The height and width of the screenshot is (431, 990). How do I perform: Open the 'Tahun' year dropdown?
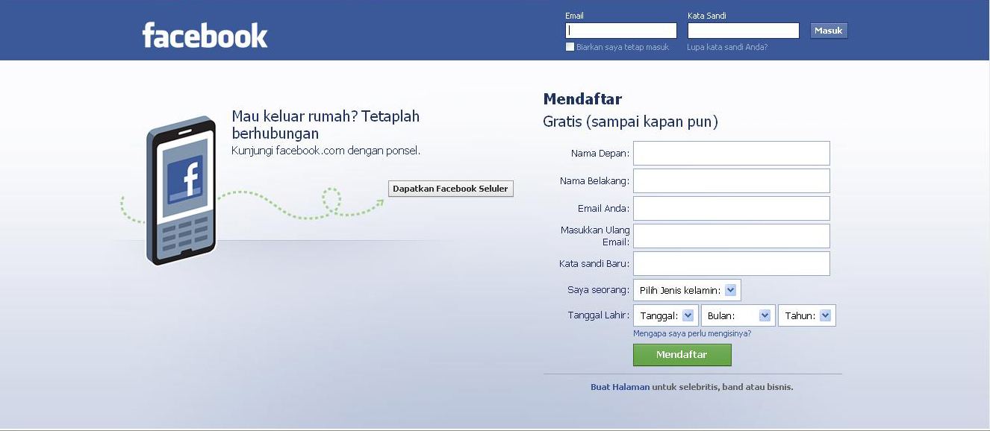coord(807,315)
